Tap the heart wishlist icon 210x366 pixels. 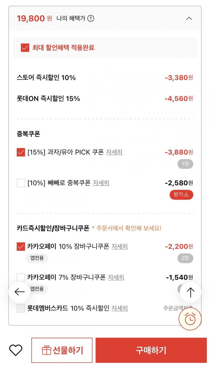tap(16, 350)
